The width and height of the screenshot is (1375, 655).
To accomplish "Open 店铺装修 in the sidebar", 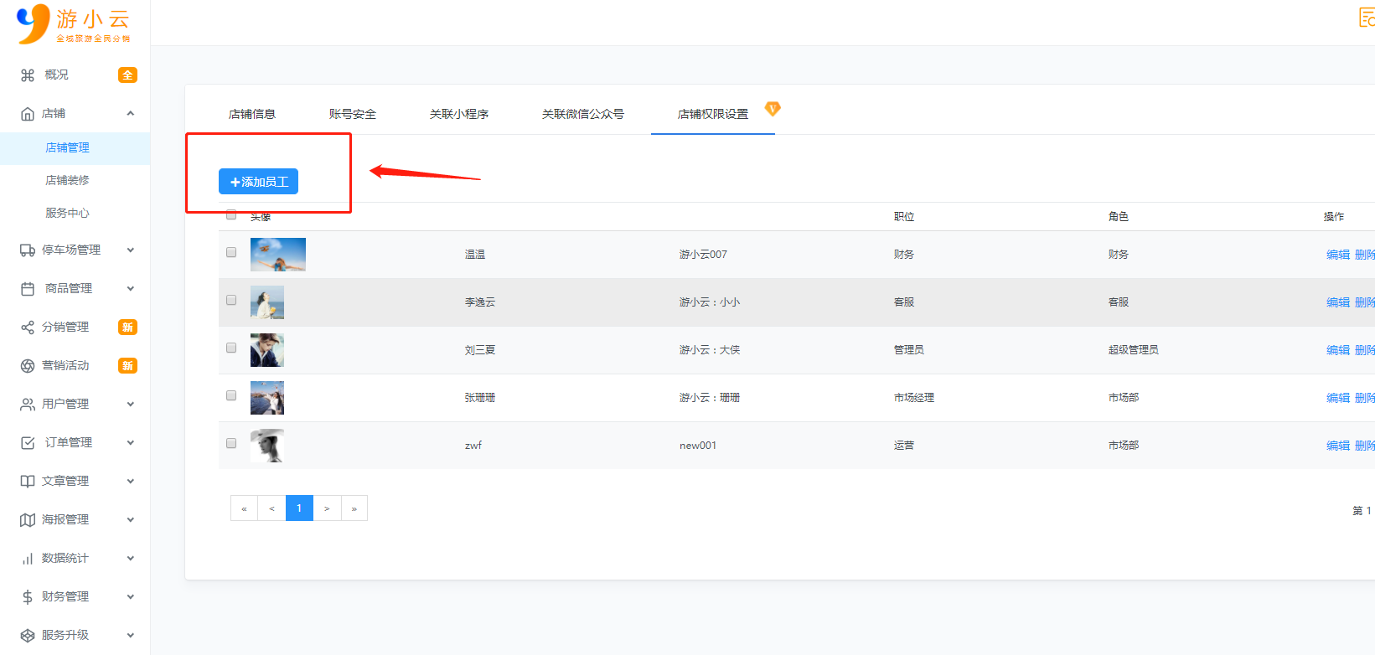I will click(x=67, y=181).
